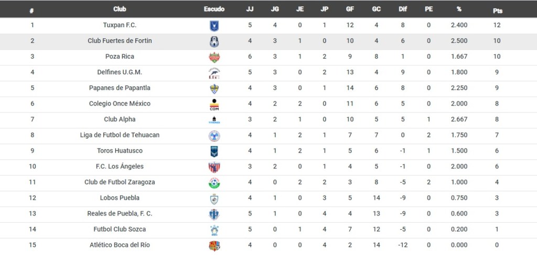
Task: Click the Club column header
Action: point(120,9)
